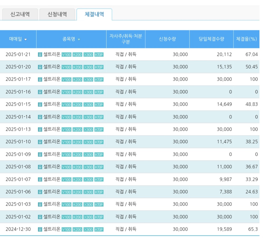
Task: Click X300 badge in 2025-01-03 row
Action: (x=88, y=205)
